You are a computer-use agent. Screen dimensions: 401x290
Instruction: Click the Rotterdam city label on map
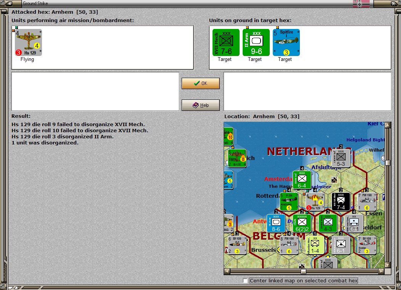268,196
